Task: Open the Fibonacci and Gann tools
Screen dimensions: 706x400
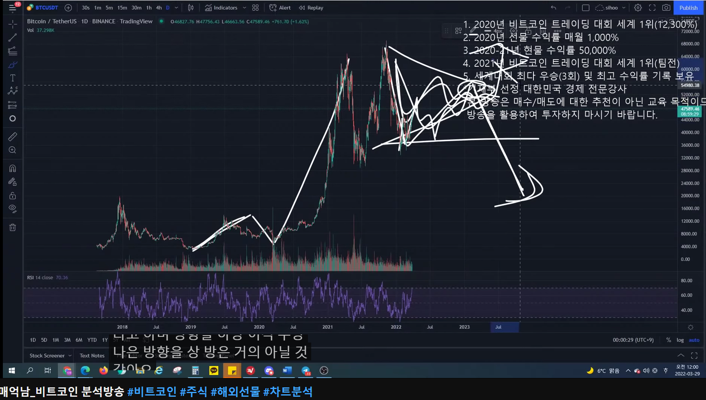Action: pyautogui.click(x=13, y=51)
